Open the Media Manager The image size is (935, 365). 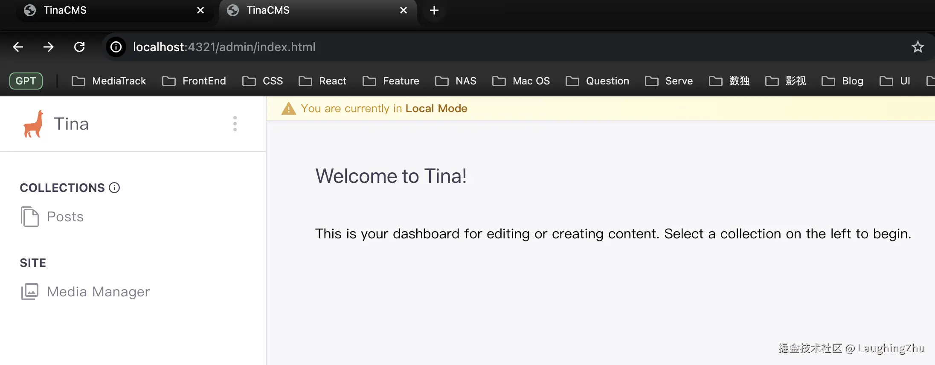coord(98,292)
